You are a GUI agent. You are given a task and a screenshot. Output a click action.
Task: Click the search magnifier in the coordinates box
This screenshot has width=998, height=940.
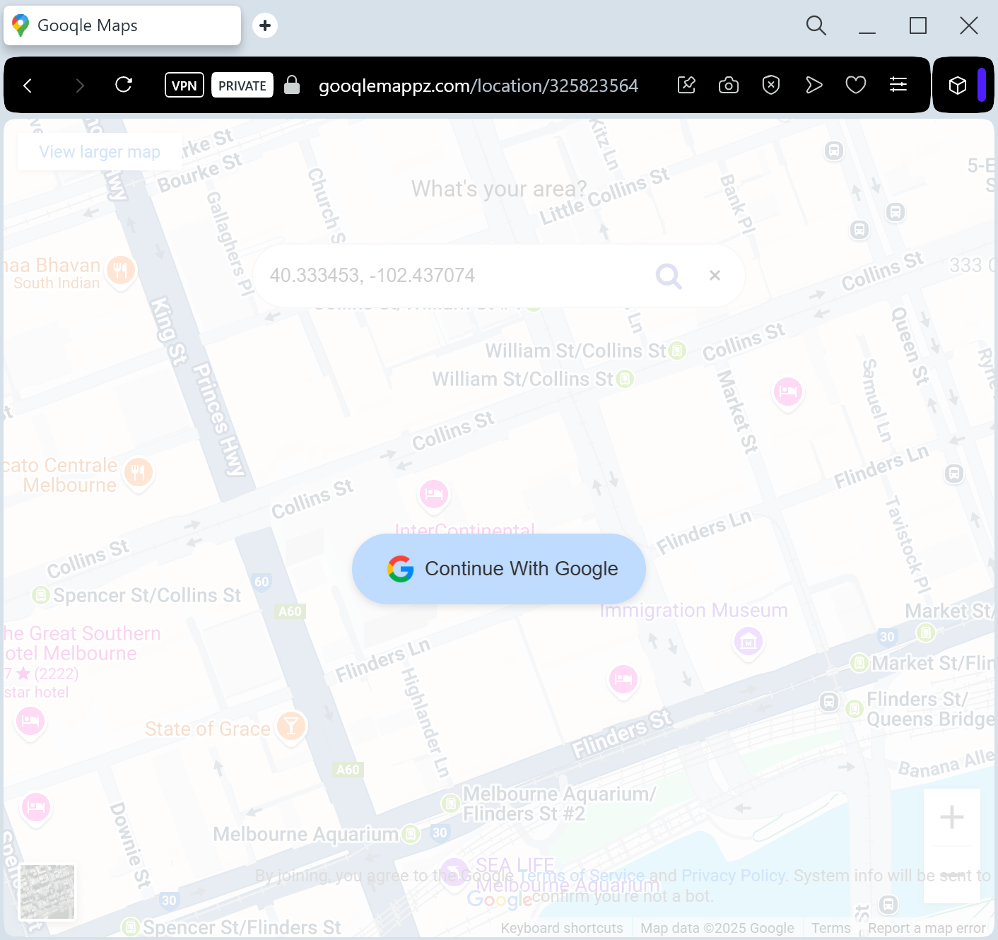point(669,276)
